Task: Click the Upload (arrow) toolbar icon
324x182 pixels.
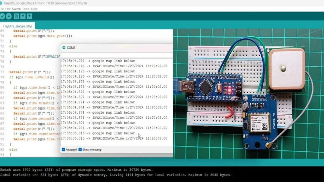Action: click(x=9, y=16)
